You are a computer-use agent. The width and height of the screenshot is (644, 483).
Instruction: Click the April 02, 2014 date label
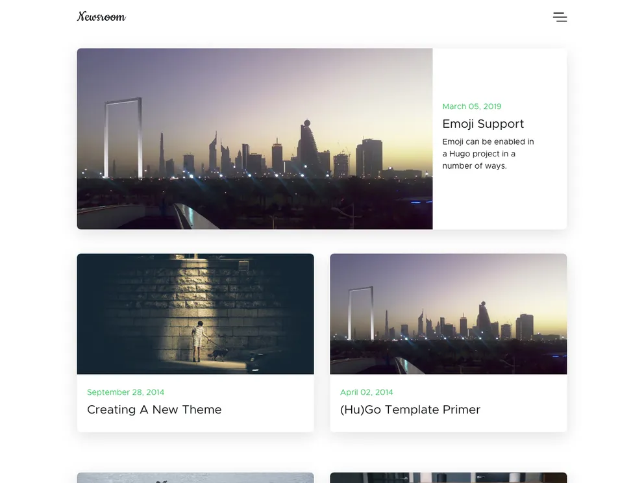(367, 392)
